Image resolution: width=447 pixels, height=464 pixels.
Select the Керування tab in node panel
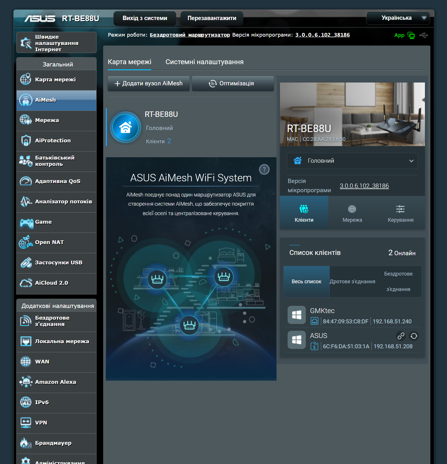tap(401, 213)
